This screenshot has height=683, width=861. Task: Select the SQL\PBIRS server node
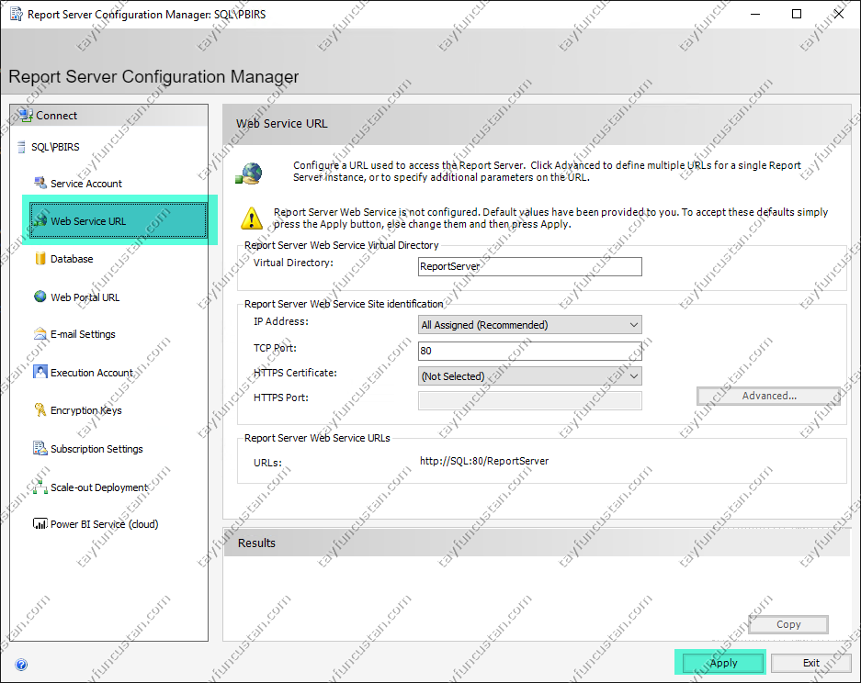point(55,147)
